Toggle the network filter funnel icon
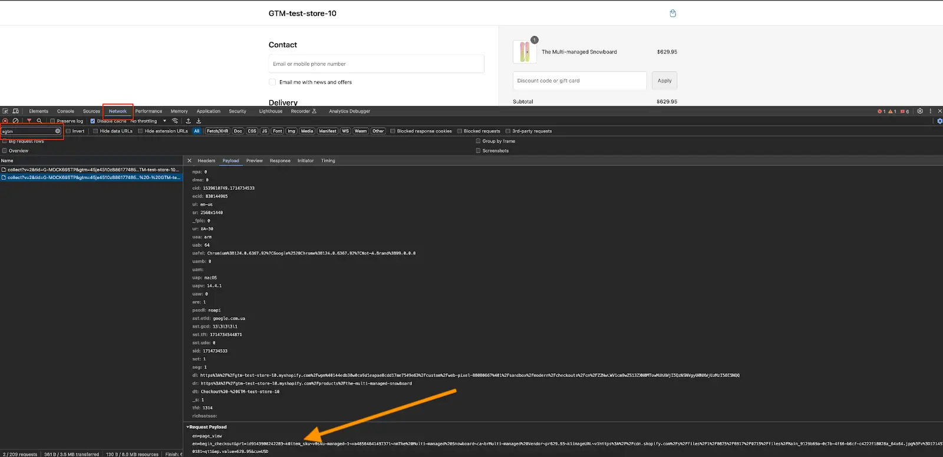943x457 pixels. (29, 121)
